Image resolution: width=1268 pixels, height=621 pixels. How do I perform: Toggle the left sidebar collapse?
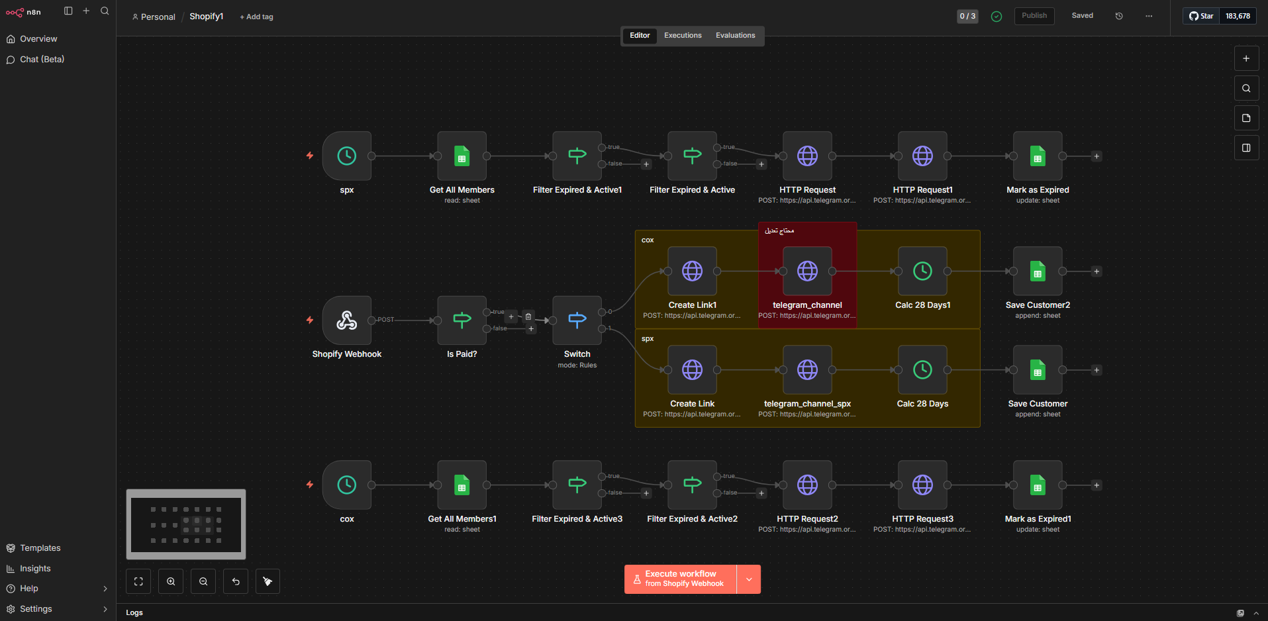[x=68, y=11]
